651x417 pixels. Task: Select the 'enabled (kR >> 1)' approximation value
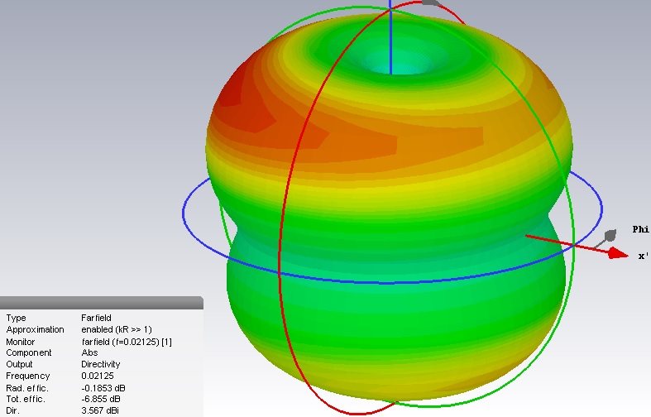tap(117, 329)
